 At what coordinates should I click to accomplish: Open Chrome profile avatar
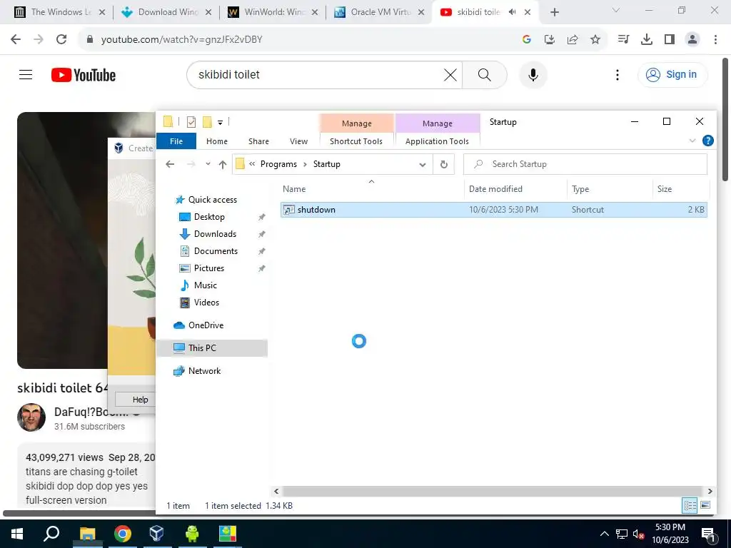pos(692,40)
